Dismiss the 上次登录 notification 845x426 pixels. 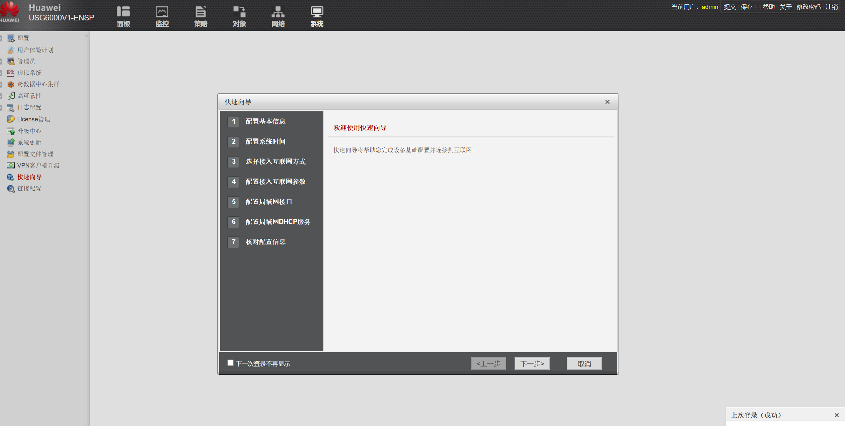[x=837, y=415]
